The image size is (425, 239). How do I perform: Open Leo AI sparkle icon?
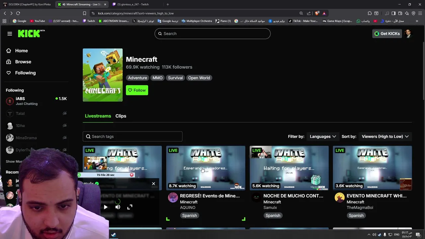[x=407, y=13]
